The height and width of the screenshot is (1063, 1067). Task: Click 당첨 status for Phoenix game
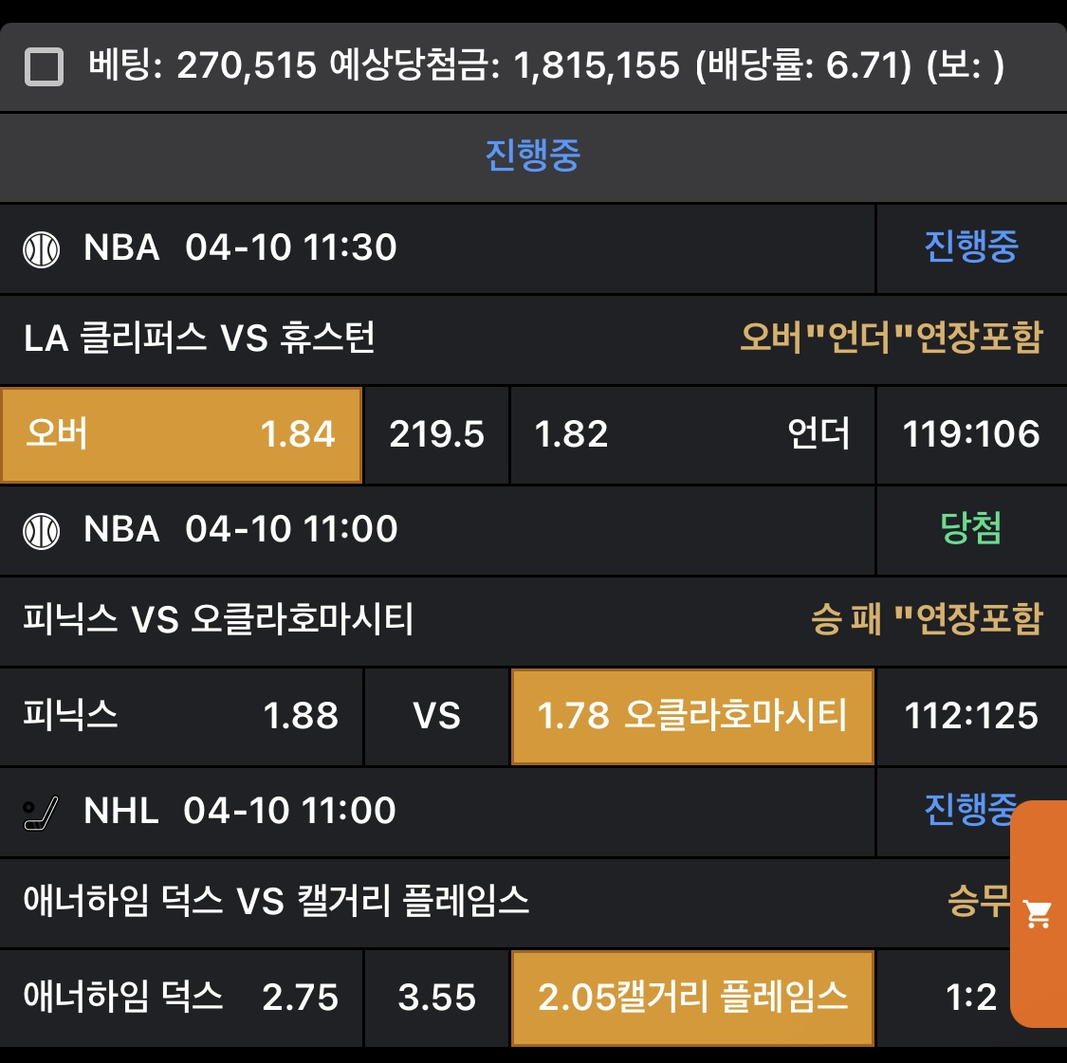point(970,529)
